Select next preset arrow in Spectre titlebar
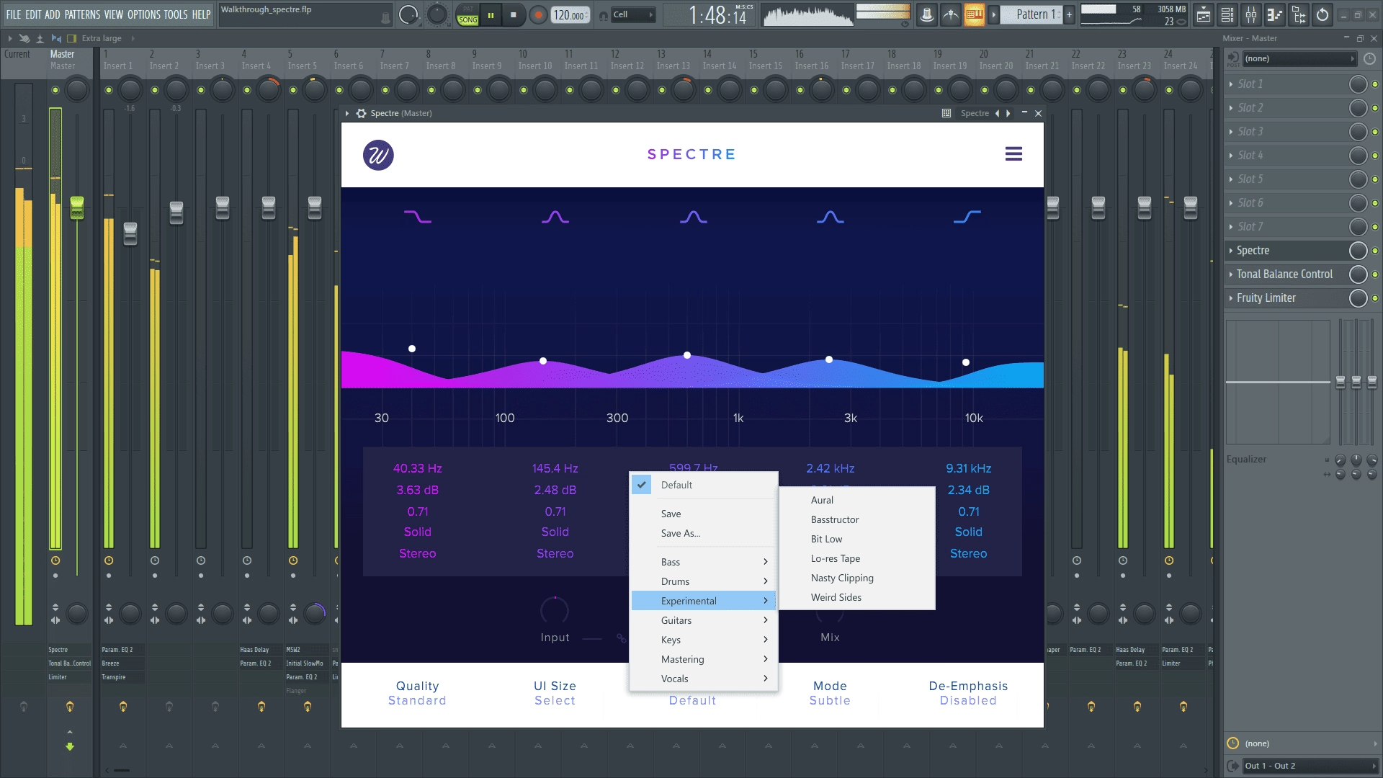This screenshot has width=1383, height=778. point(1008,113)
